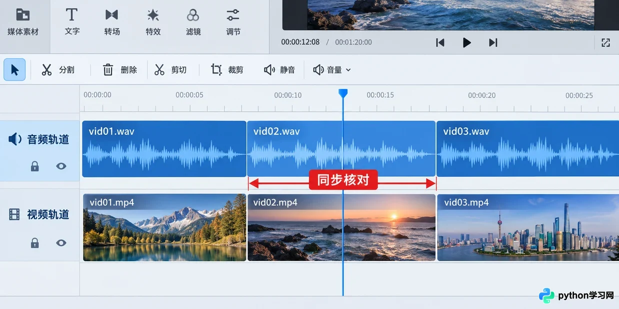Select the vid01.mp4 mountain clip

(x=164, y=227)
